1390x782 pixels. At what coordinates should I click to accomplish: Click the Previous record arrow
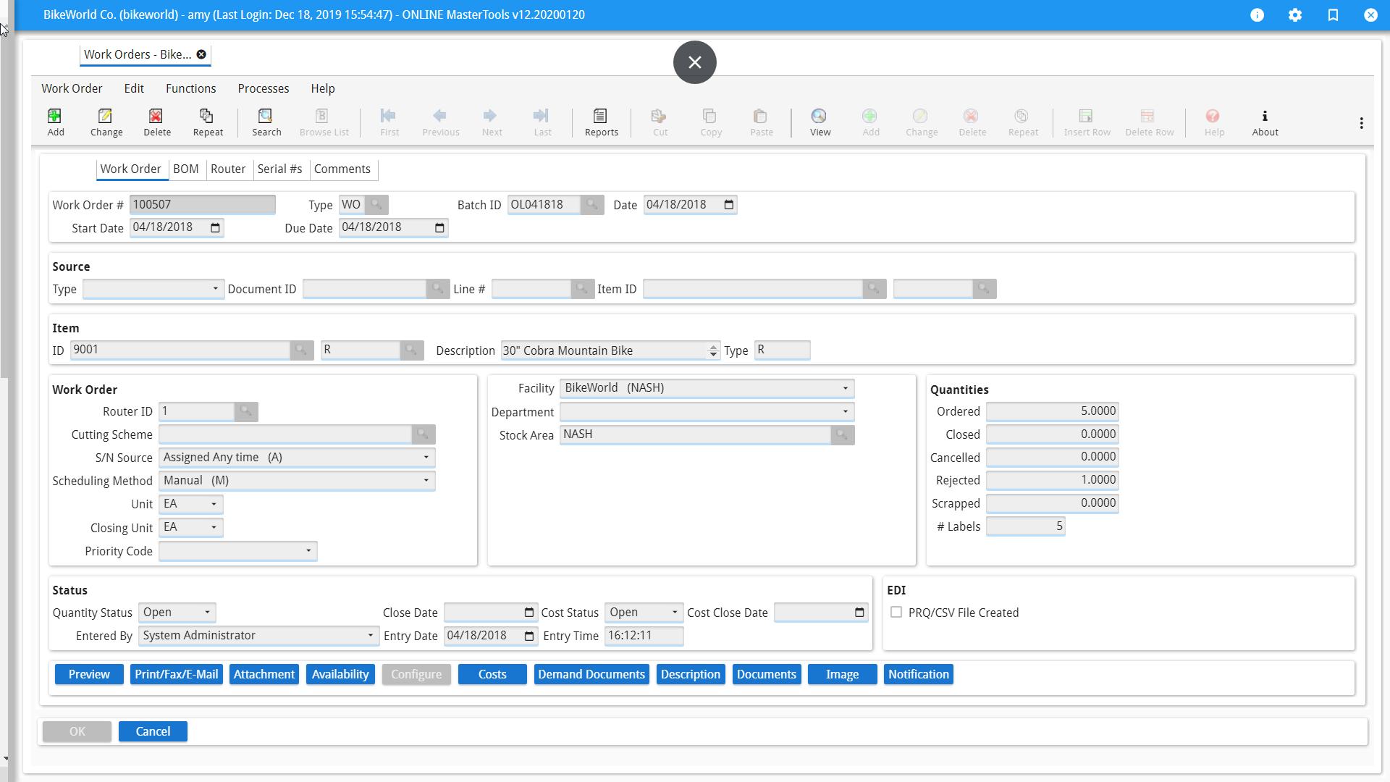440,122
